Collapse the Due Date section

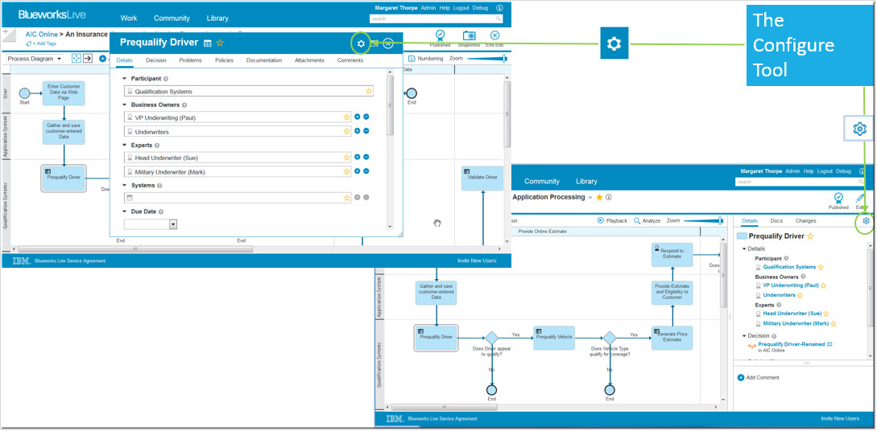coord(124,211)
